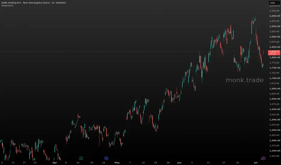Click the 1,800.00 price axis label
Screen dimensions: 281x165
click(x=275, y=57)
